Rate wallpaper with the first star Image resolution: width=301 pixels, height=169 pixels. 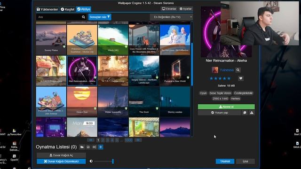pos(211,78)
